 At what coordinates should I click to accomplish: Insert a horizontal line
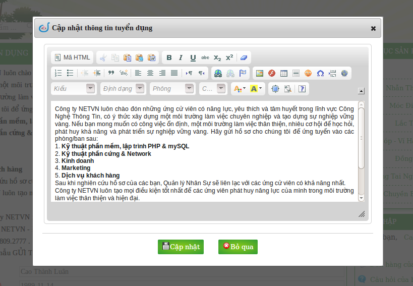(296, 73)
